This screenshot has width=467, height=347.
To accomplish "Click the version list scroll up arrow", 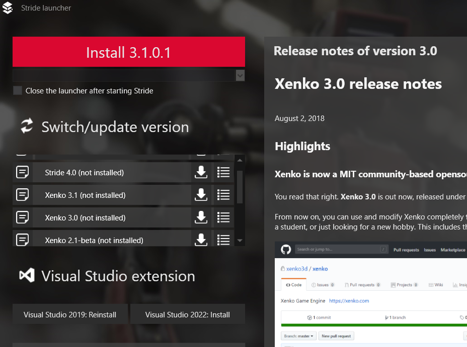I will [240, 160].
